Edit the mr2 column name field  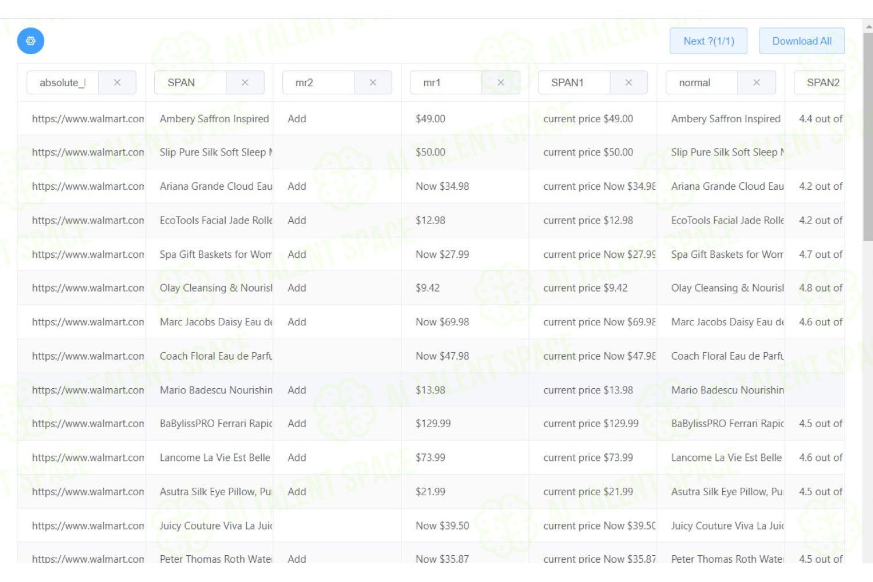[318, 83]
